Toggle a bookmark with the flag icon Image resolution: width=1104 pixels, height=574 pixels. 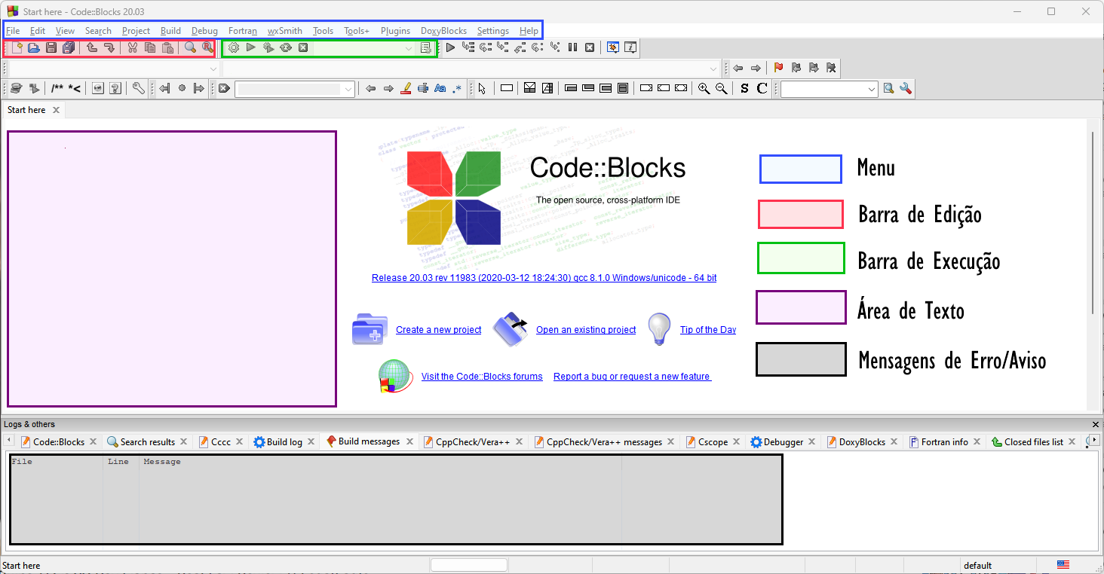coord(777,68)
